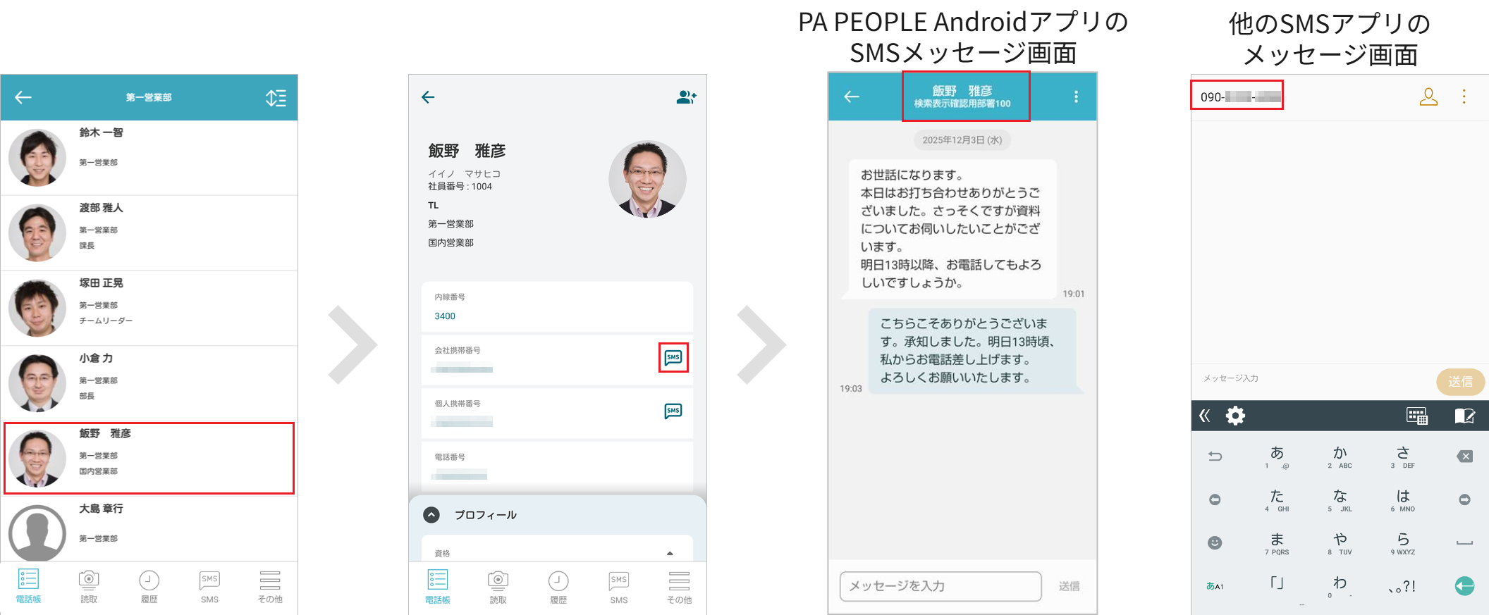
Task: Focus メッセージを入力 field
Action: pyautogui.click(x=940, y=586)
